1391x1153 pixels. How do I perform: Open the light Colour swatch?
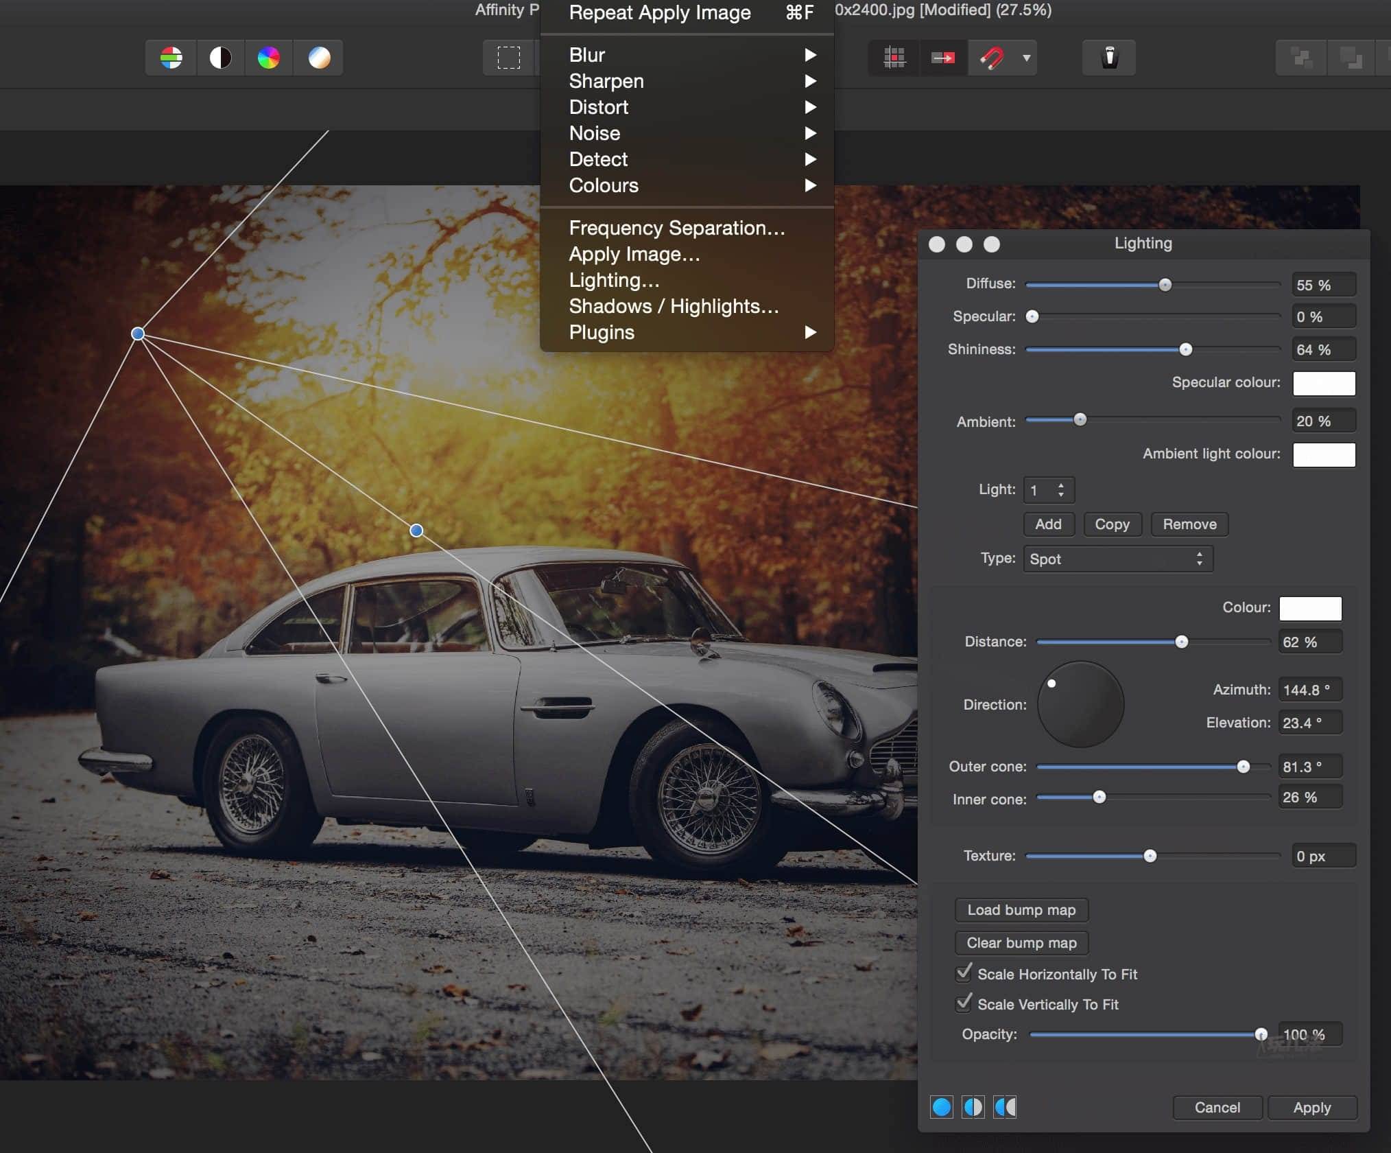click(1310, 608)
